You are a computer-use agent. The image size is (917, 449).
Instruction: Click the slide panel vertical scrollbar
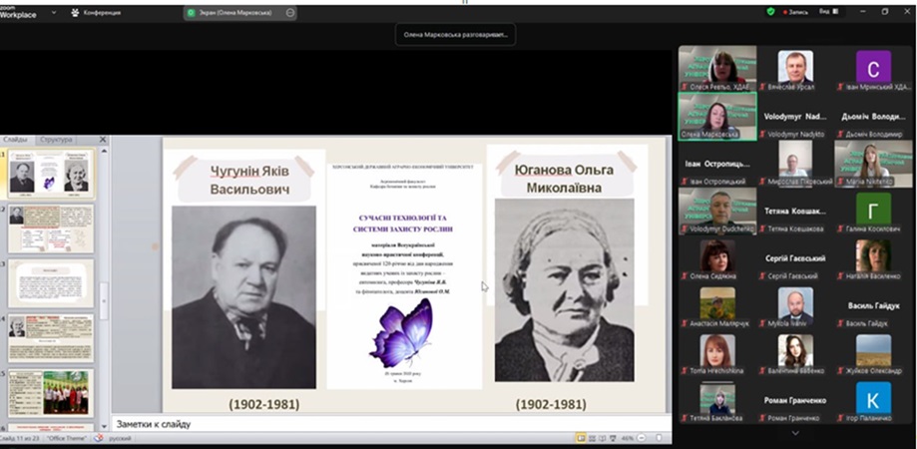tap(103, 294)
